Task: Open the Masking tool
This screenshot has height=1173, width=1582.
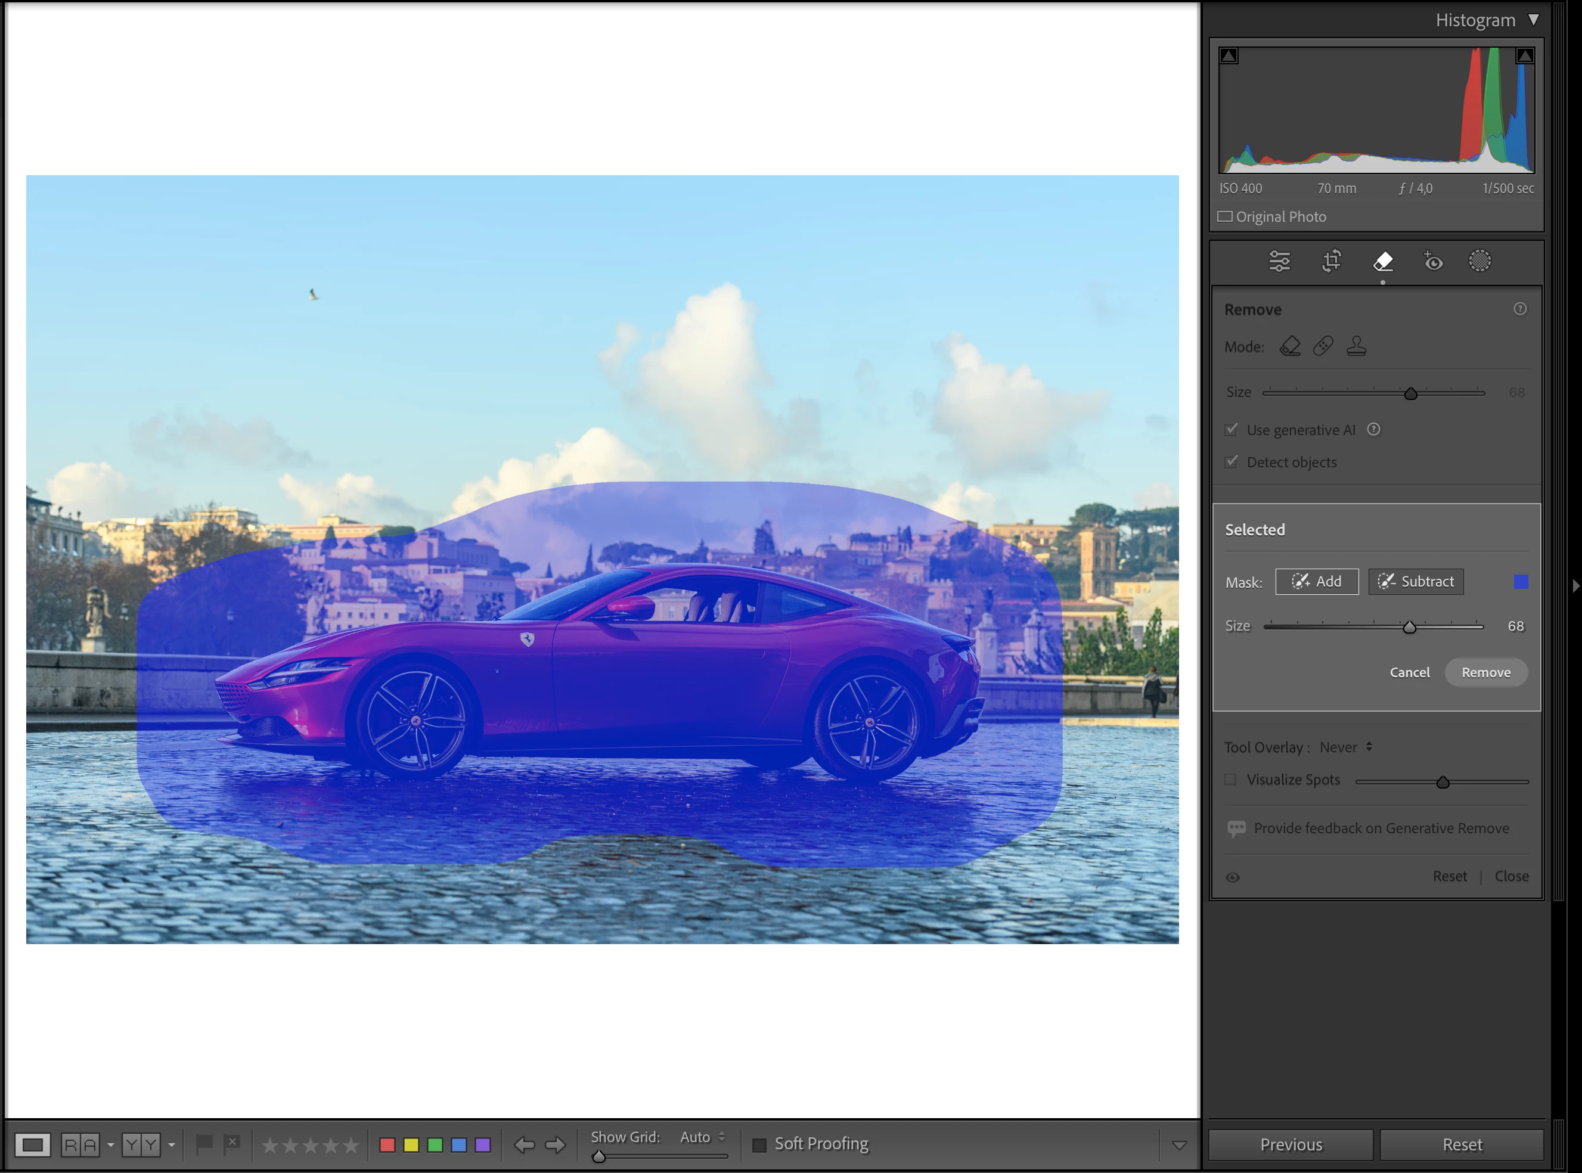Action: point(1479,261)
